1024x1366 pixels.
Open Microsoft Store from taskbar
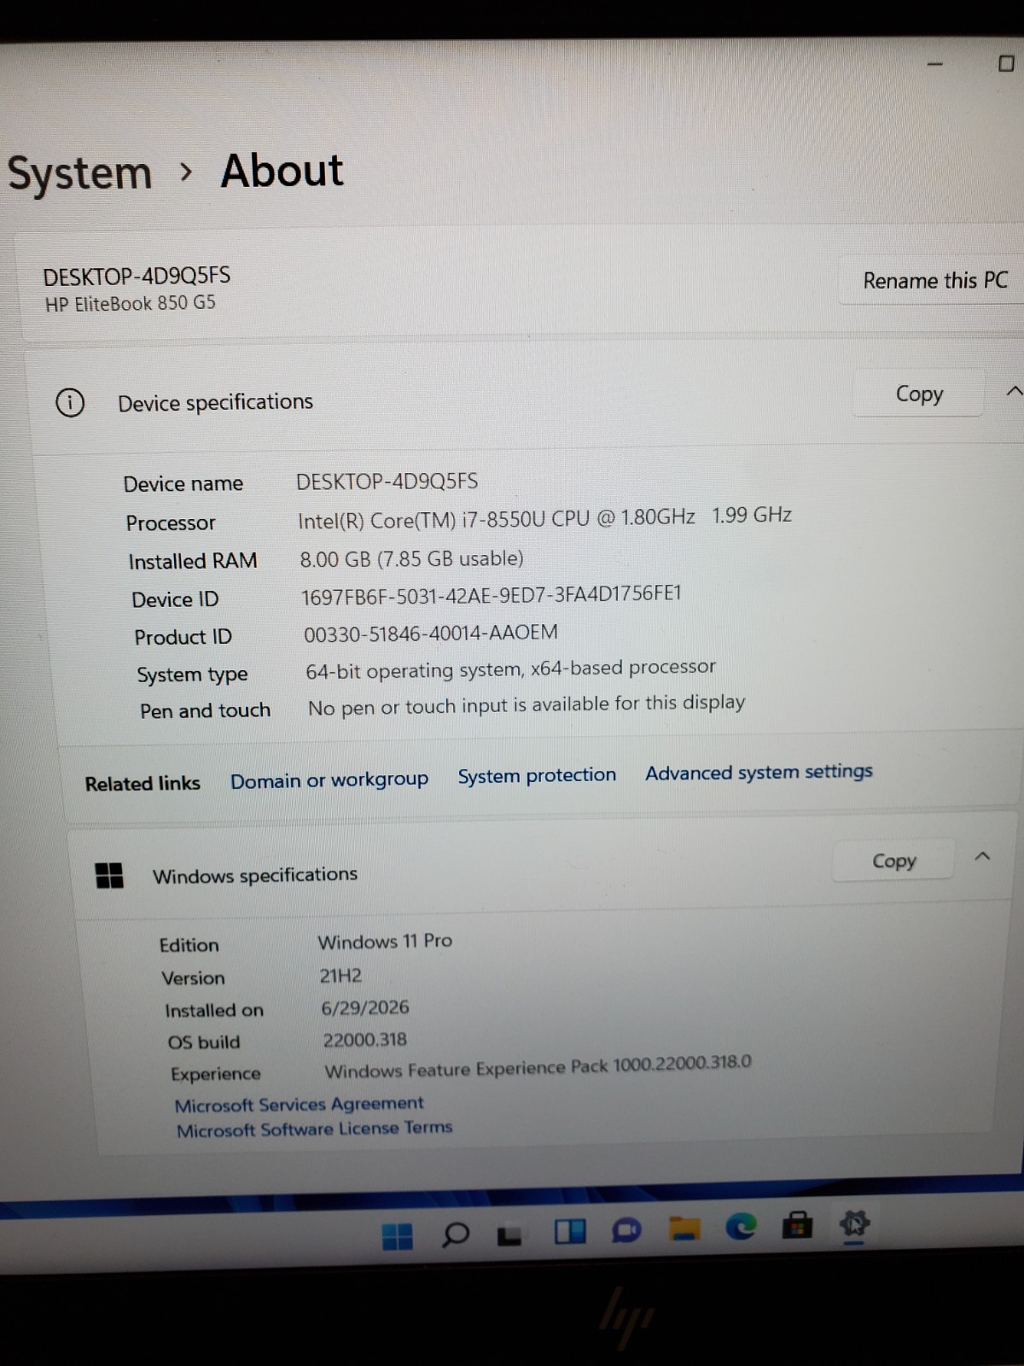797,1225
